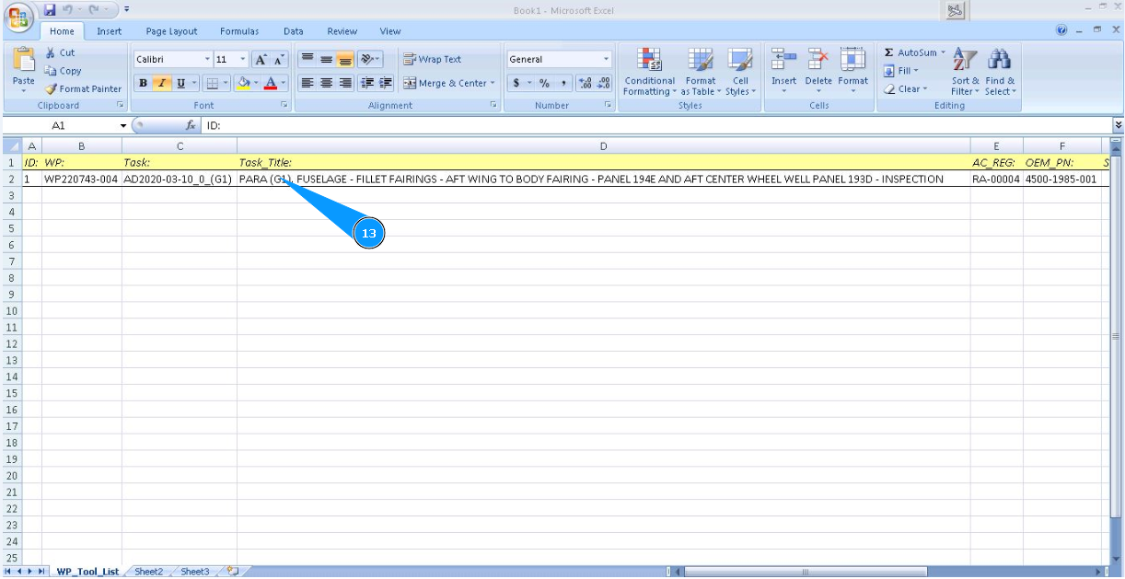
Task: Open Cell Styles gallery
Action: (740, 72)
